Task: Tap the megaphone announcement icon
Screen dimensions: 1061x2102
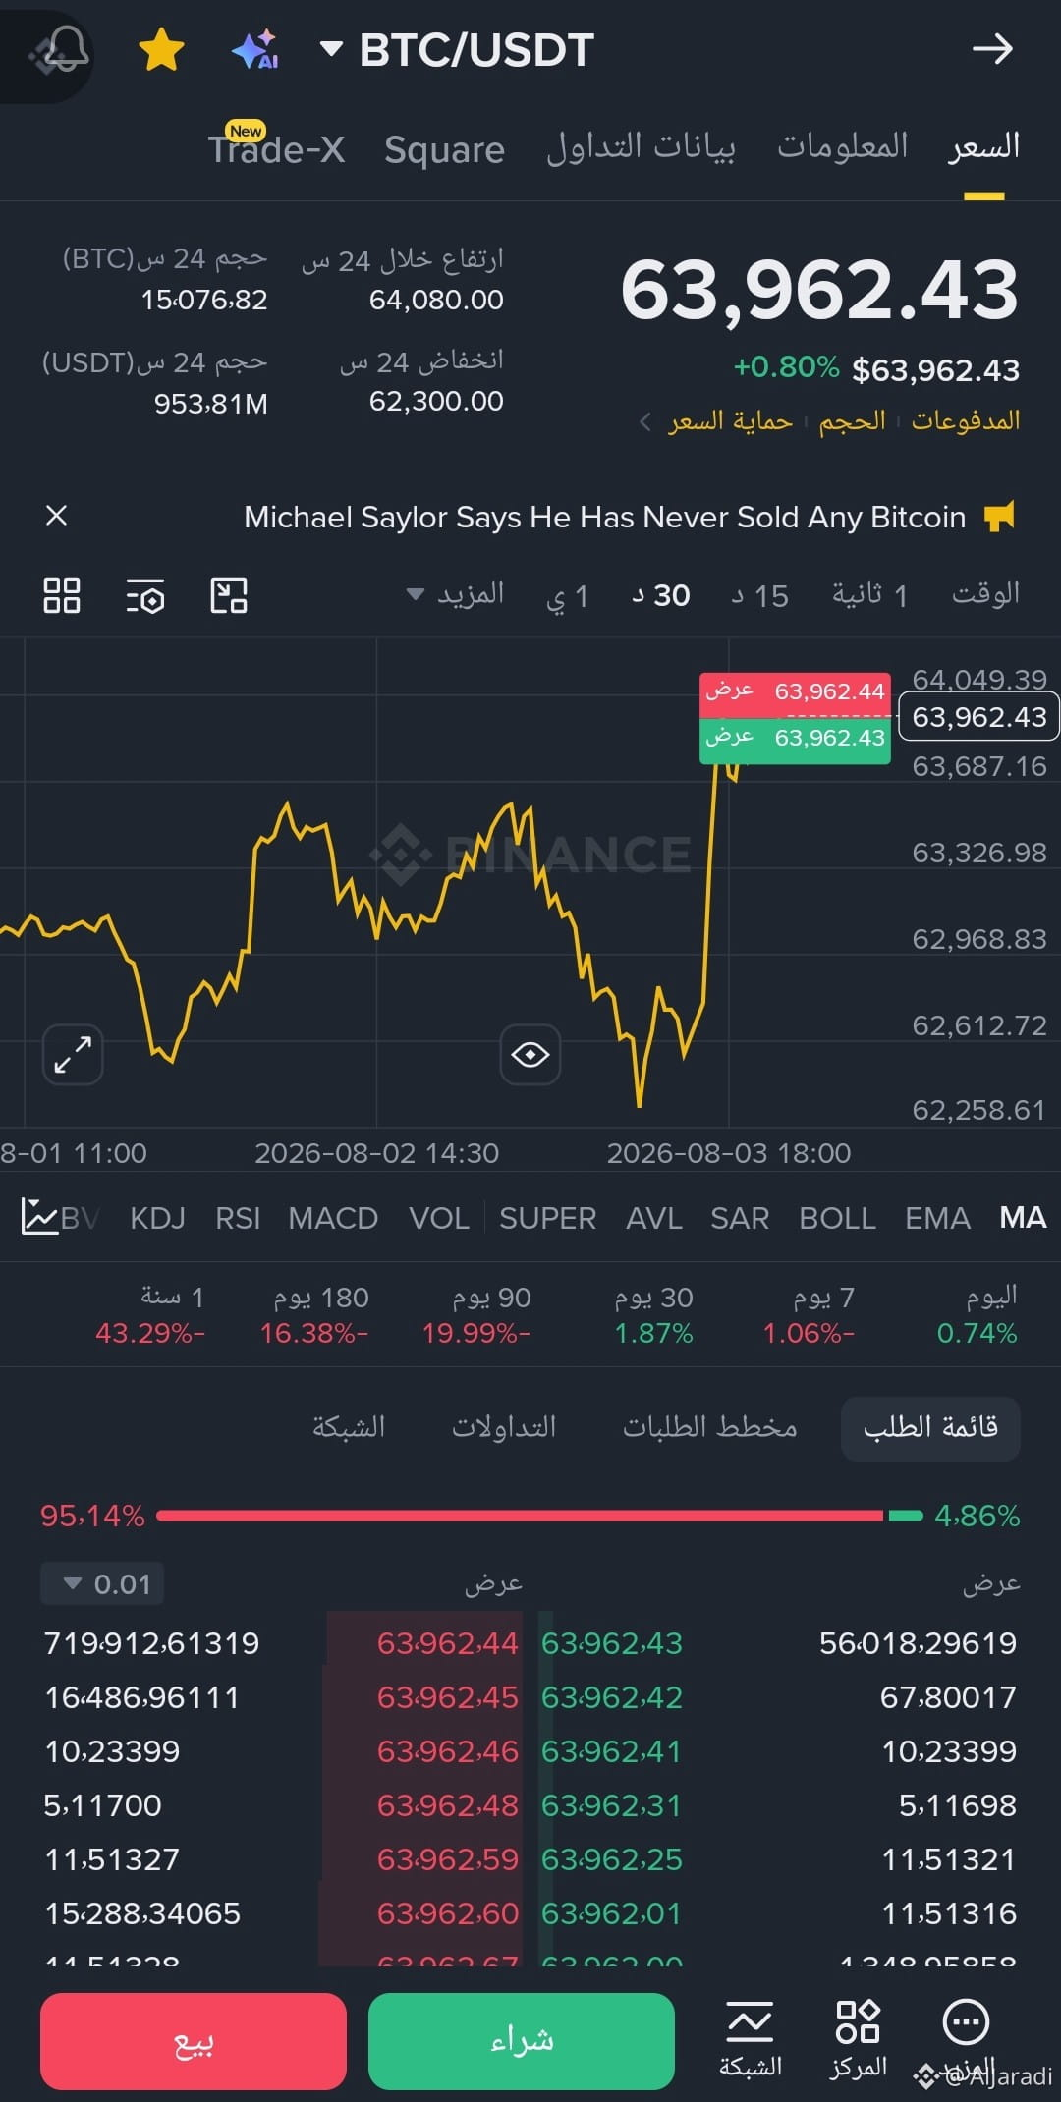Action: (999, 516)
